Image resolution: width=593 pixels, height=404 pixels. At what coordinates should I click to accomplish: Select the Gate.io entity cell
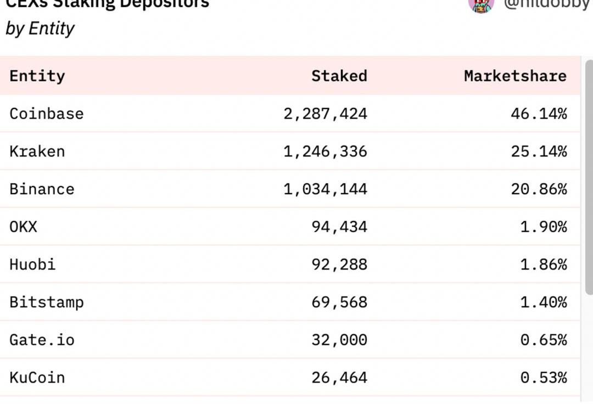(x=42, y=340)
